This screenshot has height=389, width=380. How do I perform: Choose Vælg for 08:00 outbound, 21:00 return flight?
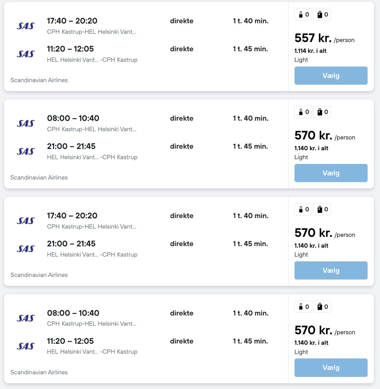pos(331,173)
